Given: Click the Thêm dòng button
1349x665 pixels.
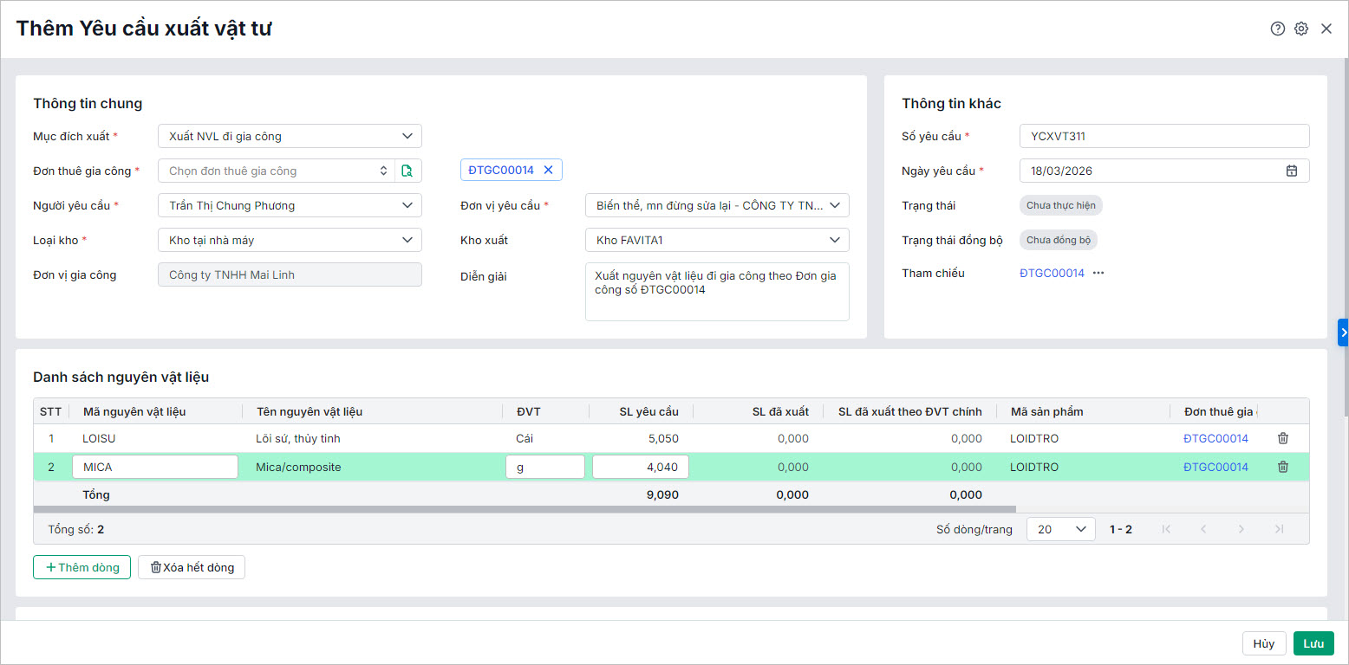Looking at the screenshot, I should coord(82,567).
